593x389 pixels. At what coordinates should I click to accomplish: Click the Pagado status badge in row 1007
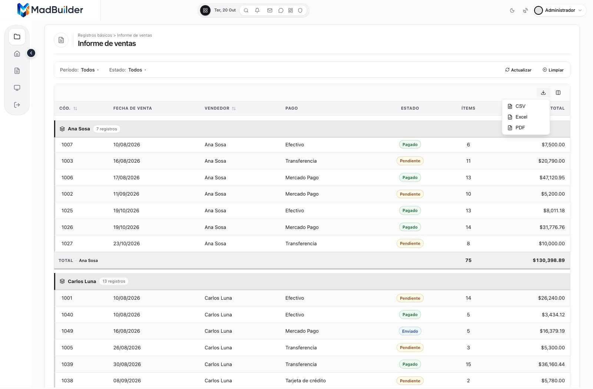410,144
